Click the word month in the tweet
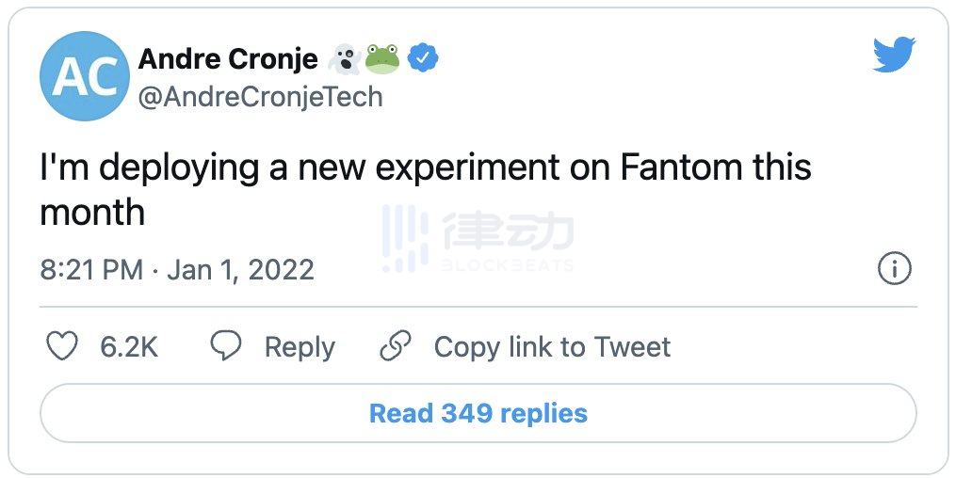Viewport: 956px width, 478px height. (92, 213)
